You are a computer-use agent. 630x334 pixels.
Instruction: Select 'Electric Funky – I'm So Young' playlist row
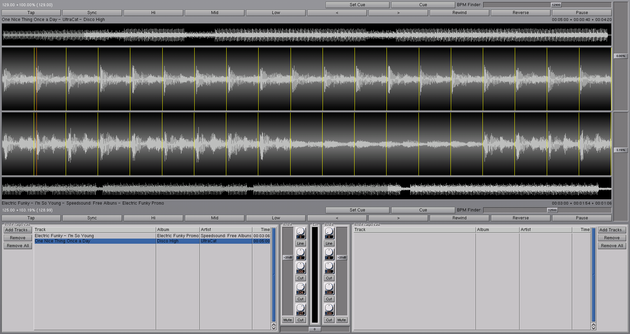(x=95, y=236)
